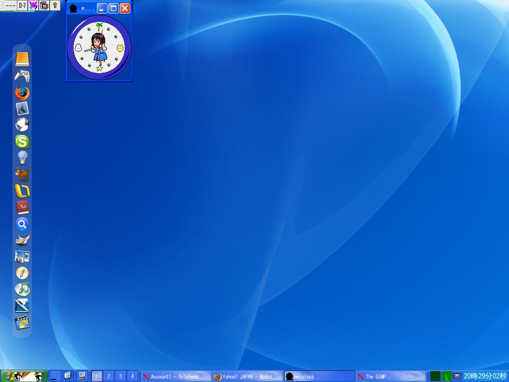509x382 pixels.
Task: Open Skype from the dock
Action: (22, 142)
